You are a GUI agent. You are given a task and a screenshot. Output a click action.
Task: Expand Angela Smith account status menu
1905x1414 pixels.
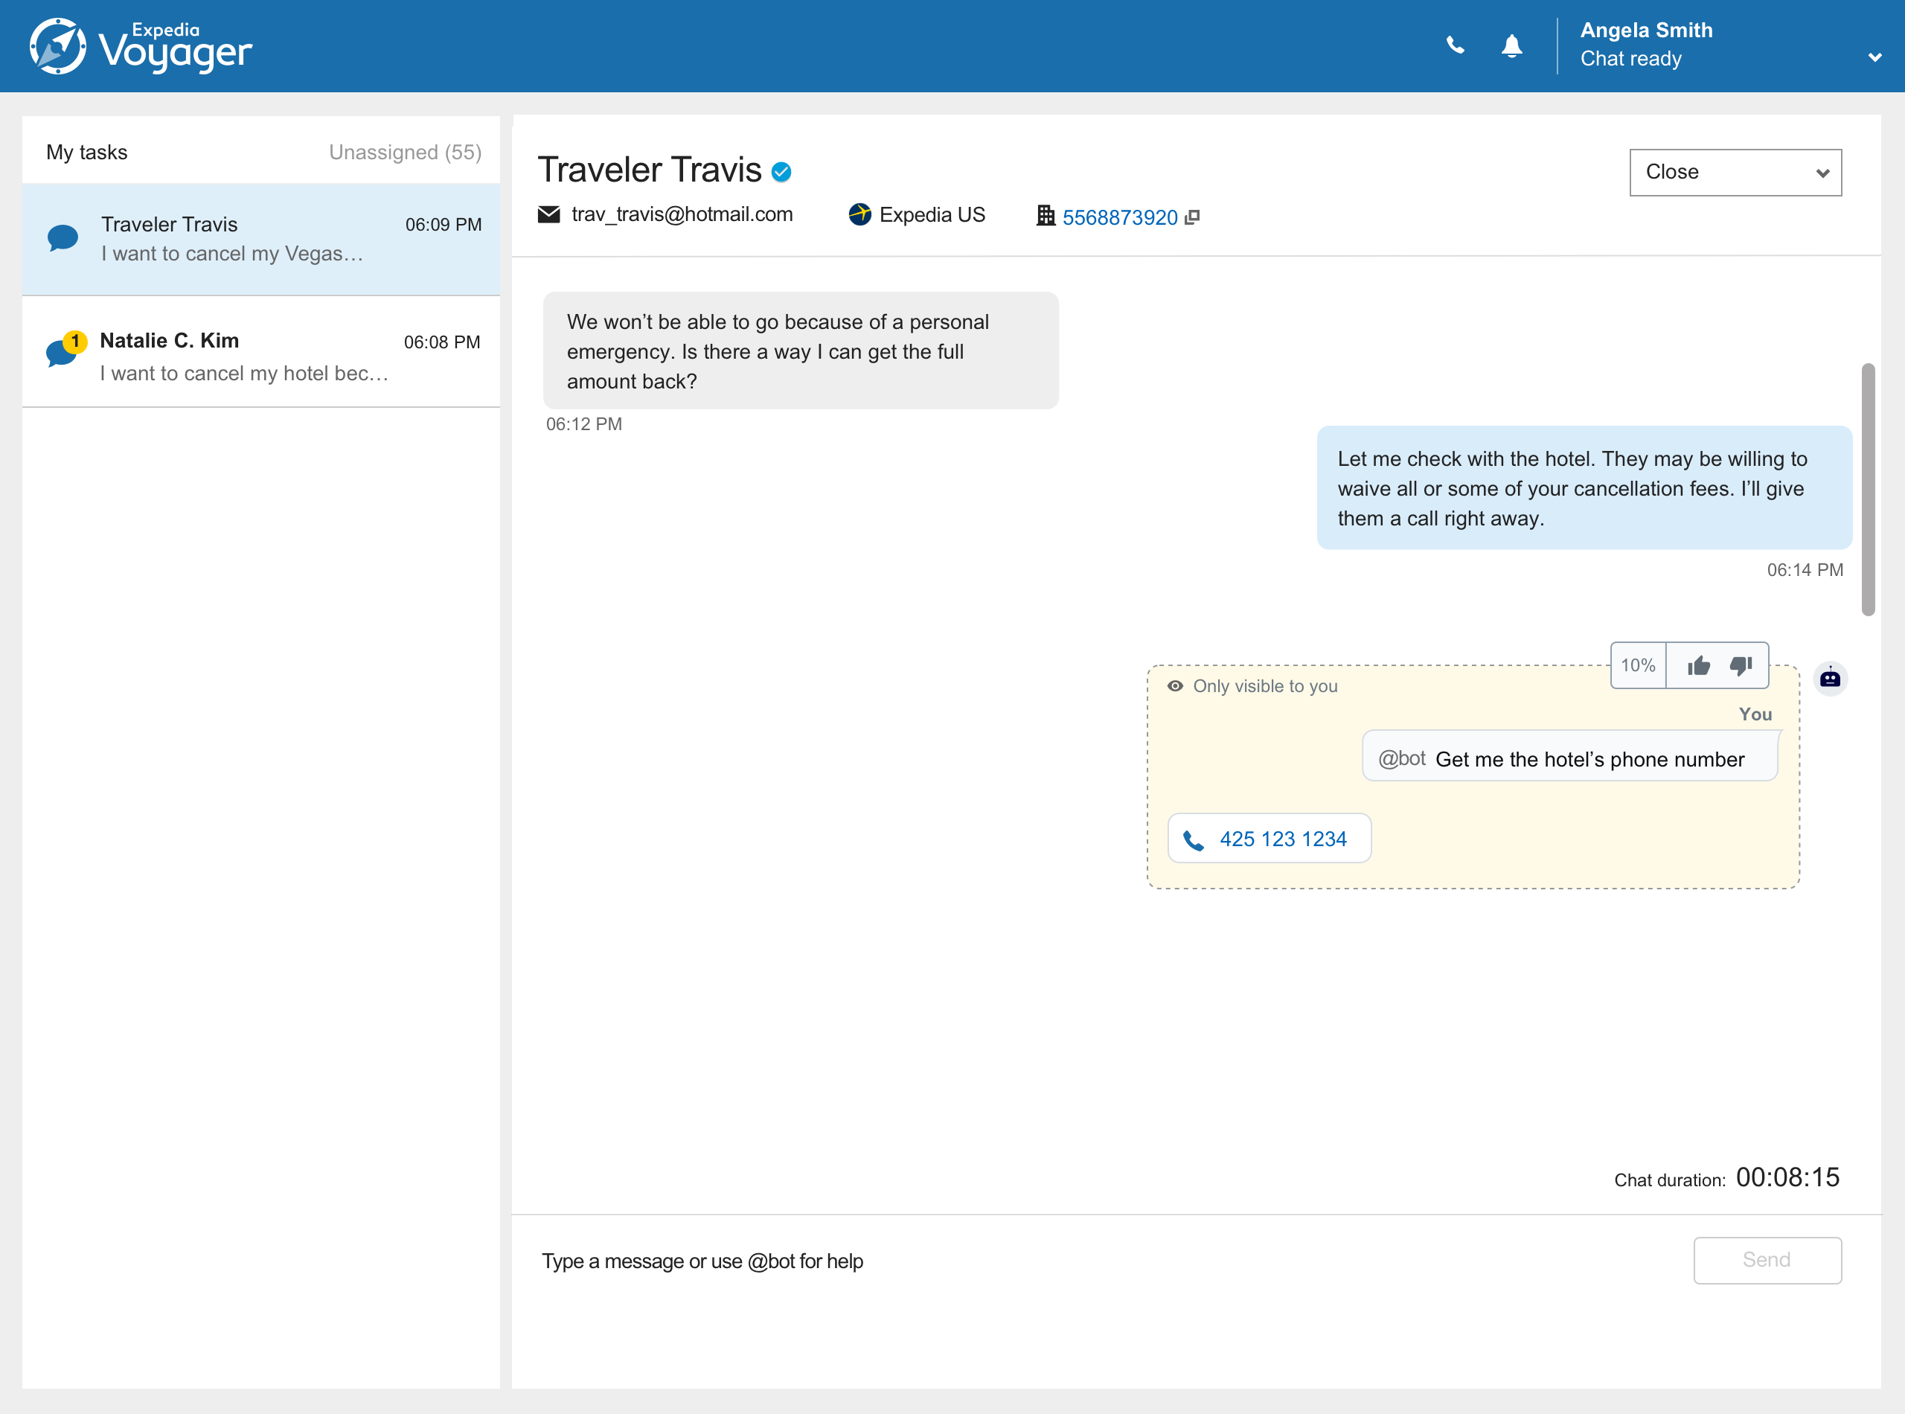click(1874, 57)
